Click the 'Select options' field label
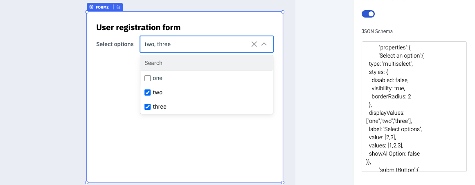Screen dimensions: 475x185 click(115, 44)
